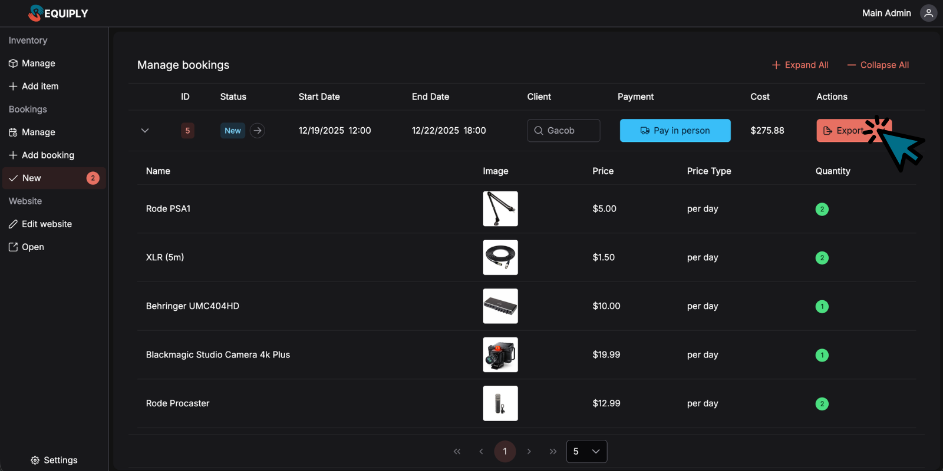Image resolution: width=943 pixels, height=471 pixels.
Task: Open the XLR (5m) cable thumbnail
Action: tap(500, 257)
